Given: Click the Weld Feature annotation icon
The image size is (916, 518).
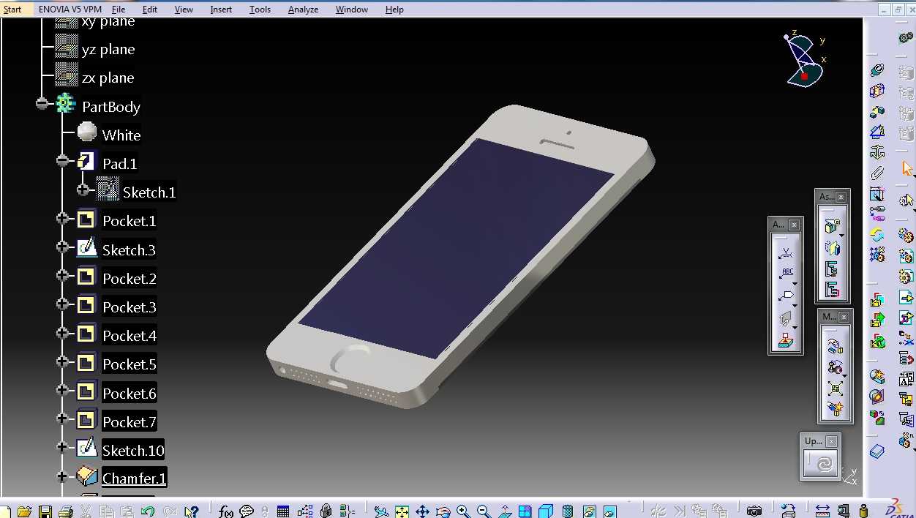Looking at the screenshot, I should 787,252.
